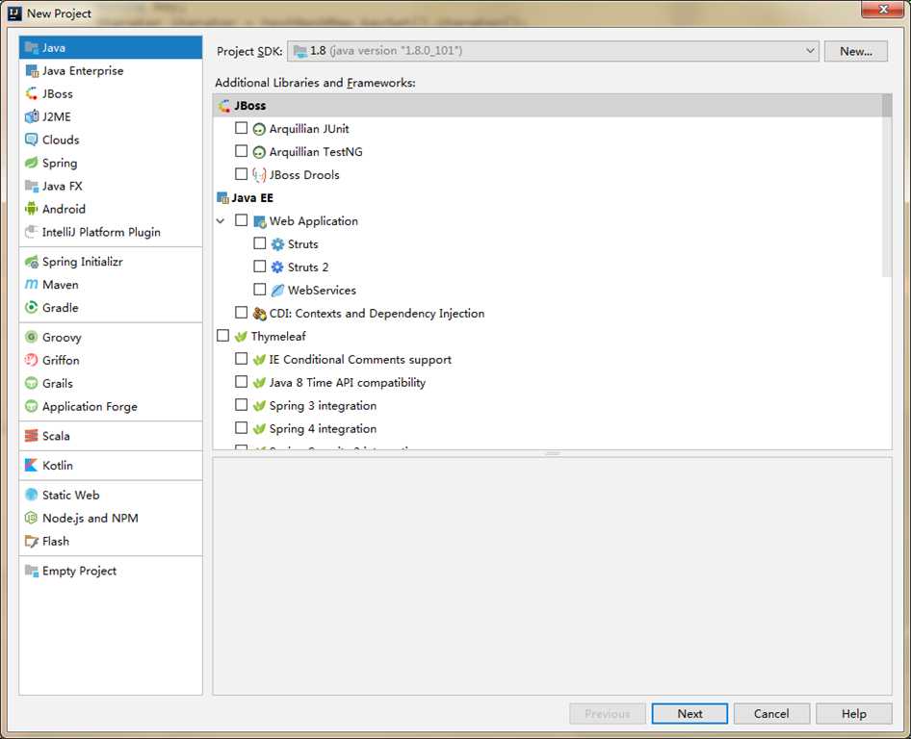The height and width of the screenshot is (739, 911).
Task: Click the Node.js and NPM icon
Action: [32, 518]
